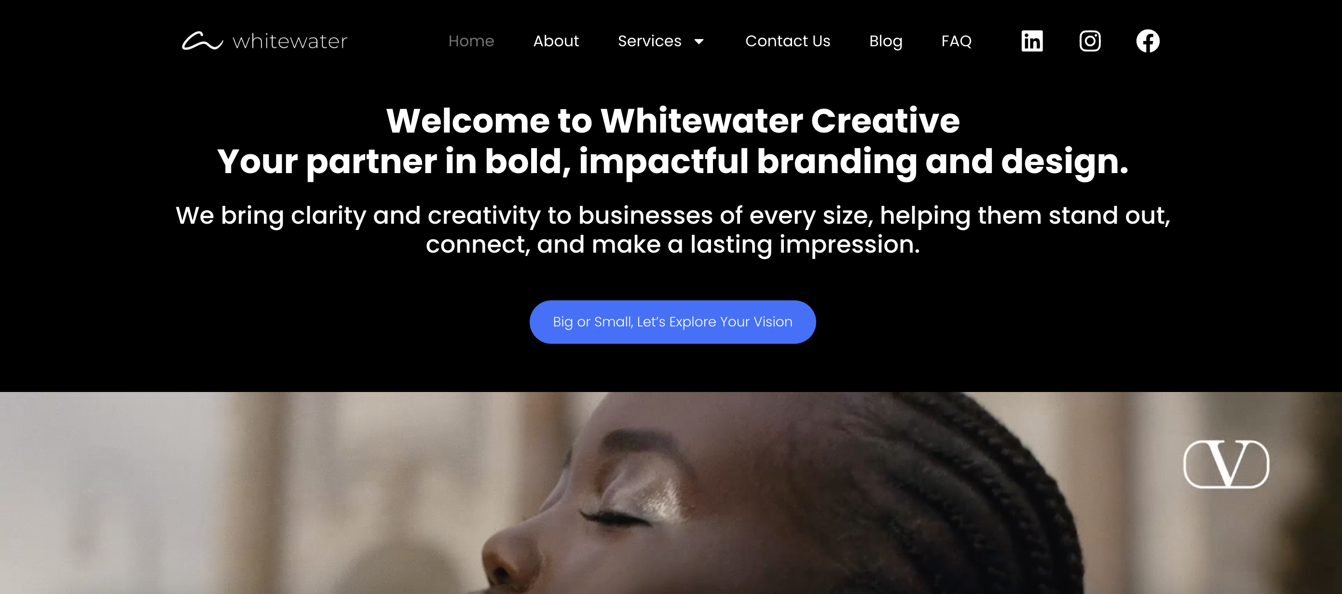Image resolution: width=1342 pixels, height=594 pixels.
Task: Visit the FAQ page
Action: (957, 41)
